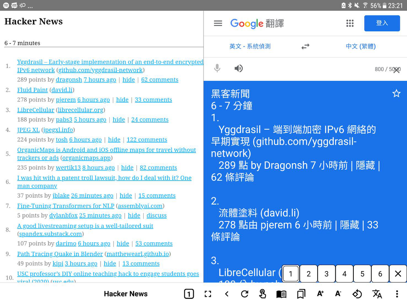This screenshot has width=407, height=305.
Task: Open the JPEG XL story link
Action: pos(28,130)
